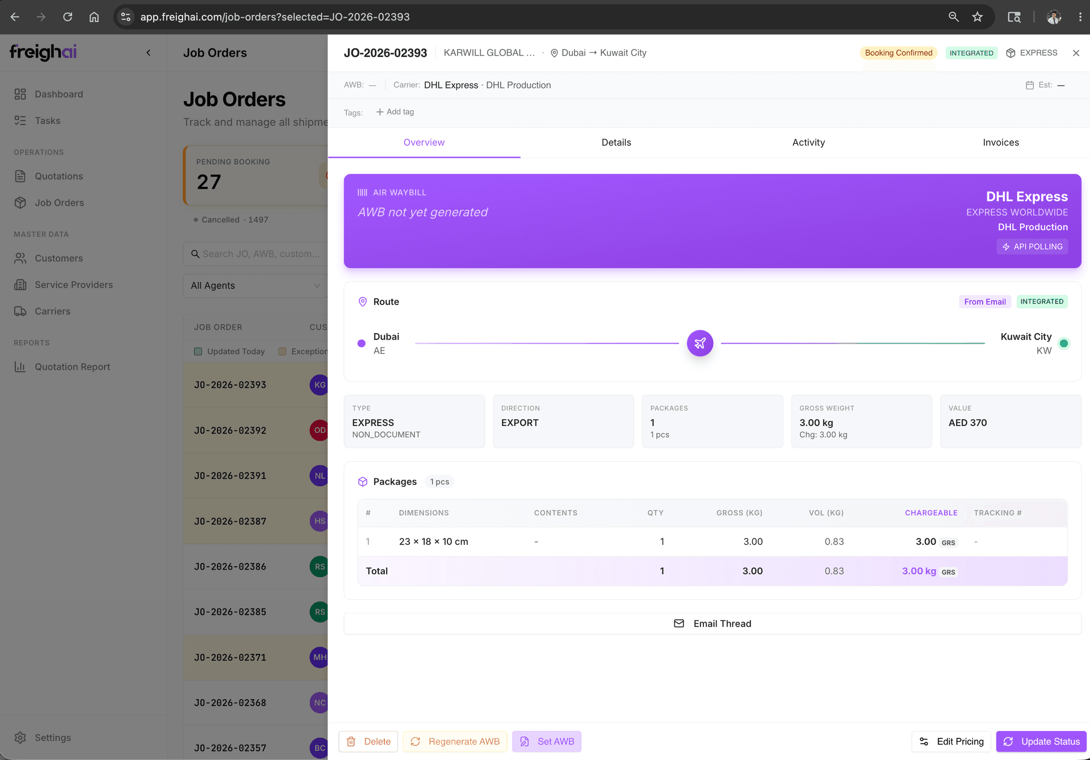The image size is (1090, 760).
Task: Open the browser three-dot menu
Action: pyautogui.click(x=1080, y=17)
